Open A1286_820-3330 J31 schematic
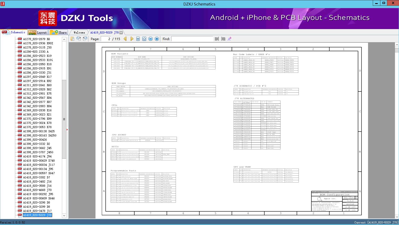Viewport: 399px width, 225px height. point(37,73)
